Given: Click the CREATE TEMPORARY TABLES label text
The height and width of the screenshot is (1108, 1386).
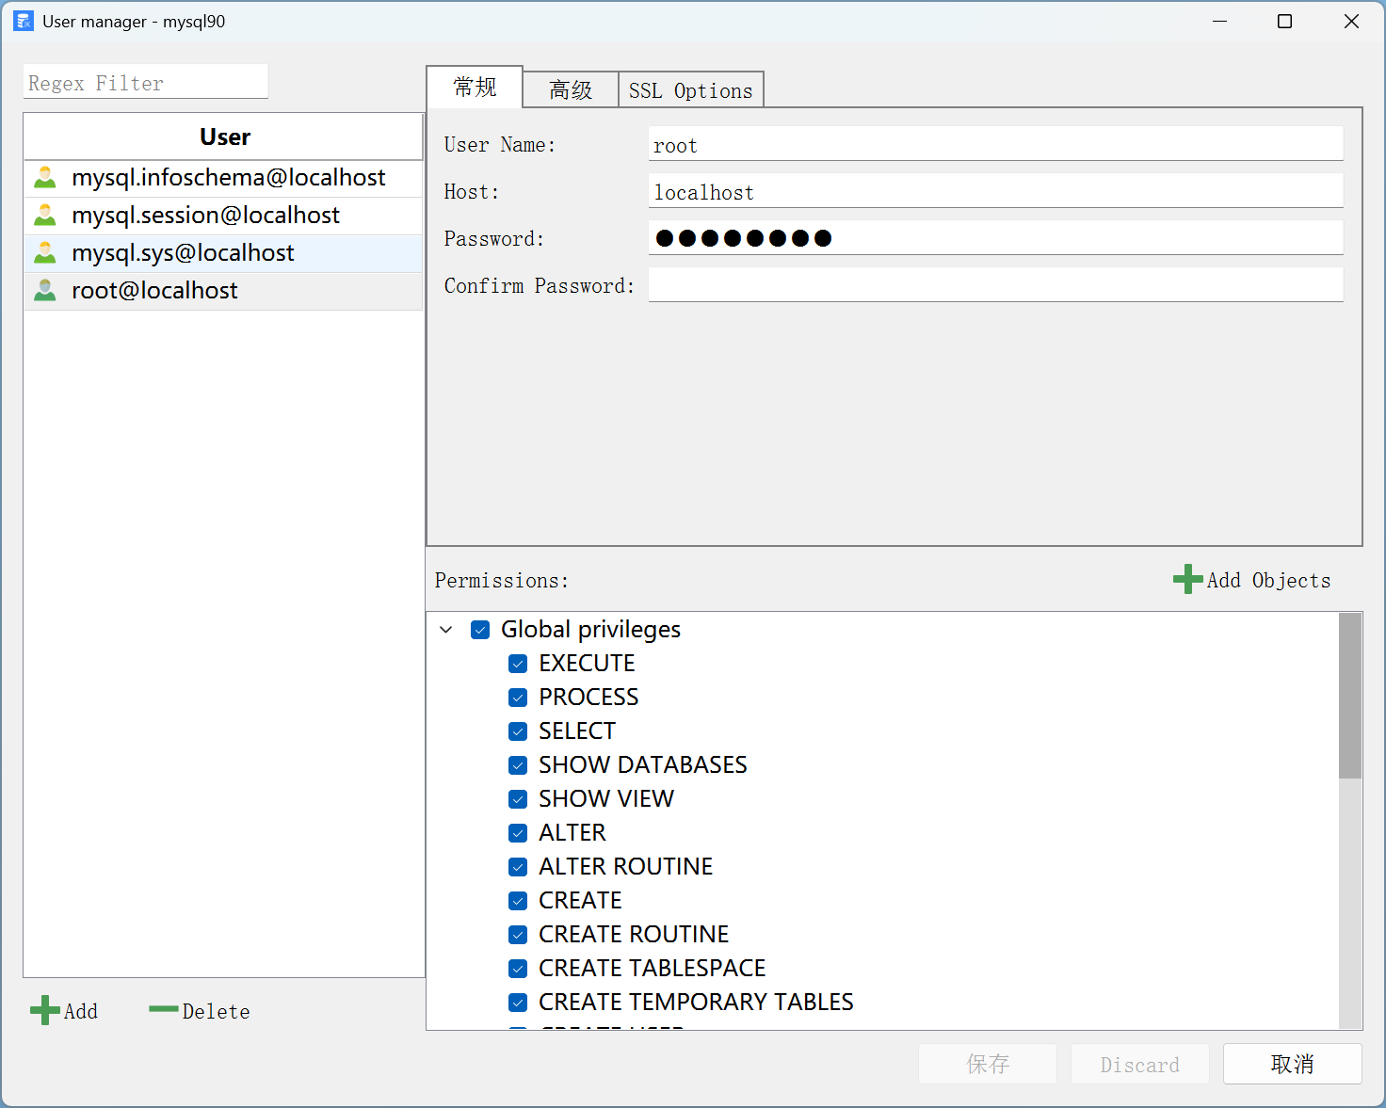Looking at the screenshot, I should pyautogui.click(x=696, y=1003).
